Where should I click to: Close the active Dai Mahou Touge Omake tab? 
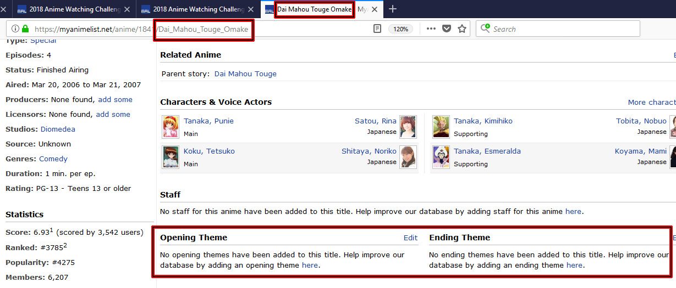coord(376,9)
